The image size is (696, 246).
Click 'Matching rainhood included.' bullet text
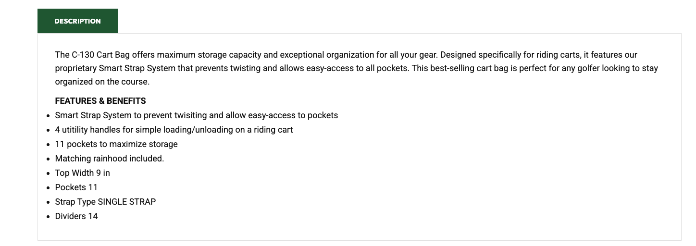coord(110,159)
